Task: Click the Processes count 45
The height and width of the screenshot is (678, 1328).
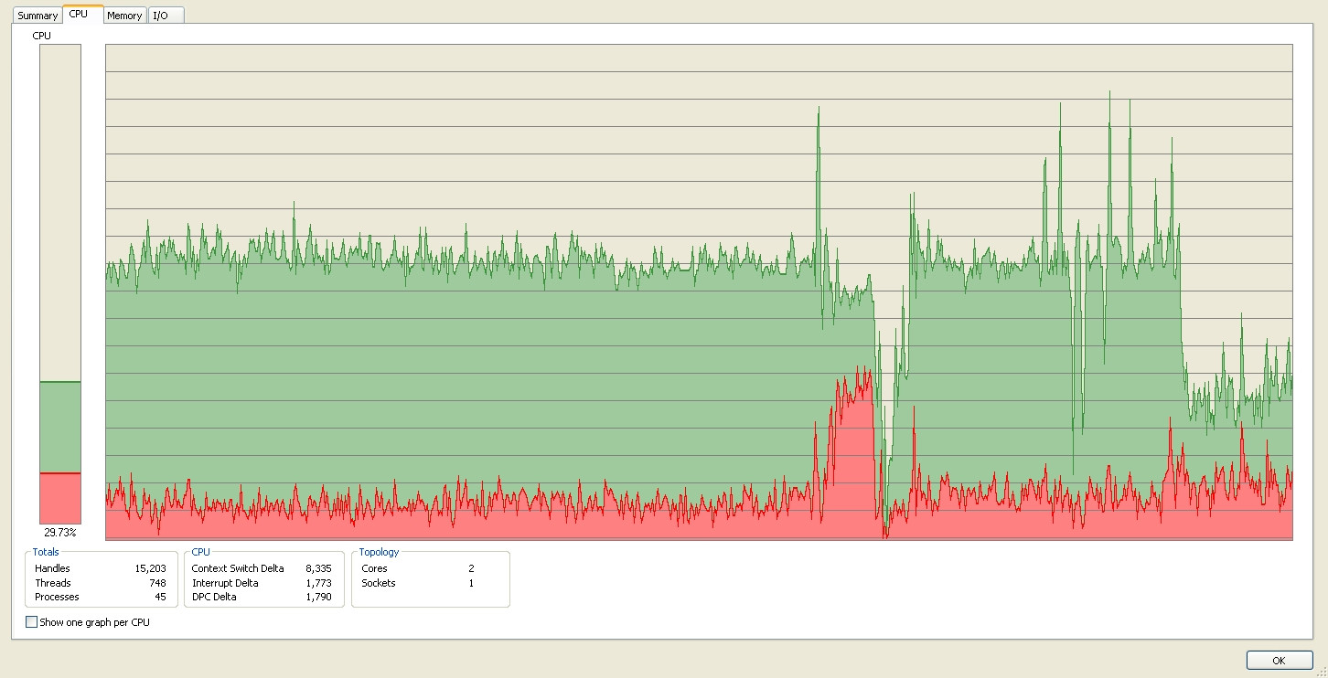Action: 160,597
